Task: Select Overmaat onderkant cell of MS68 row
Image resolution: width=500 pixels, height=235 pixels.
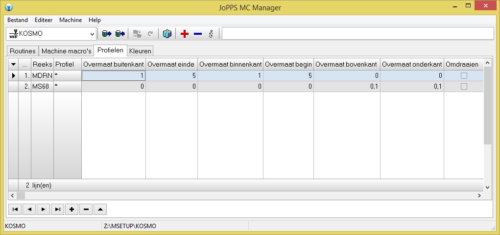Action: (x=412, y=86)
